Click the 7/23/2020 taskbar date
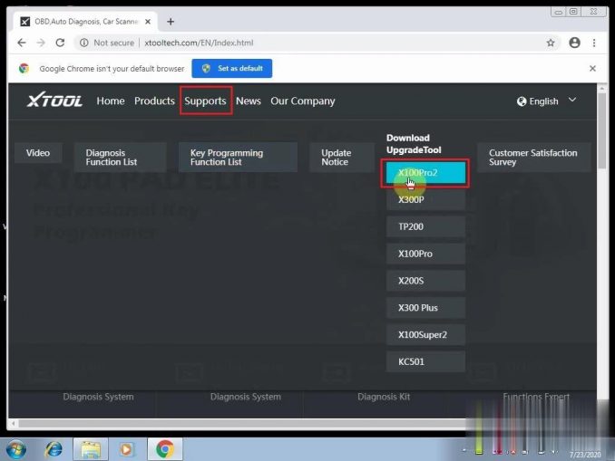 (x=585, y=455)
